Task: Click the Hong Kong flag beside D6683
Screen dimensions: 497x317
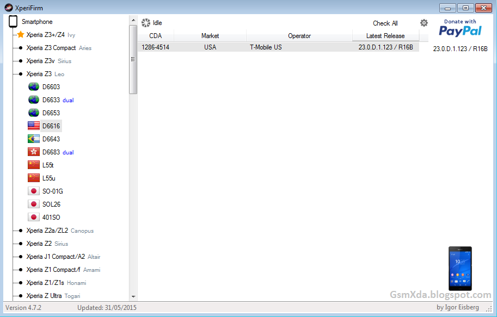Action: click(34, 152)
